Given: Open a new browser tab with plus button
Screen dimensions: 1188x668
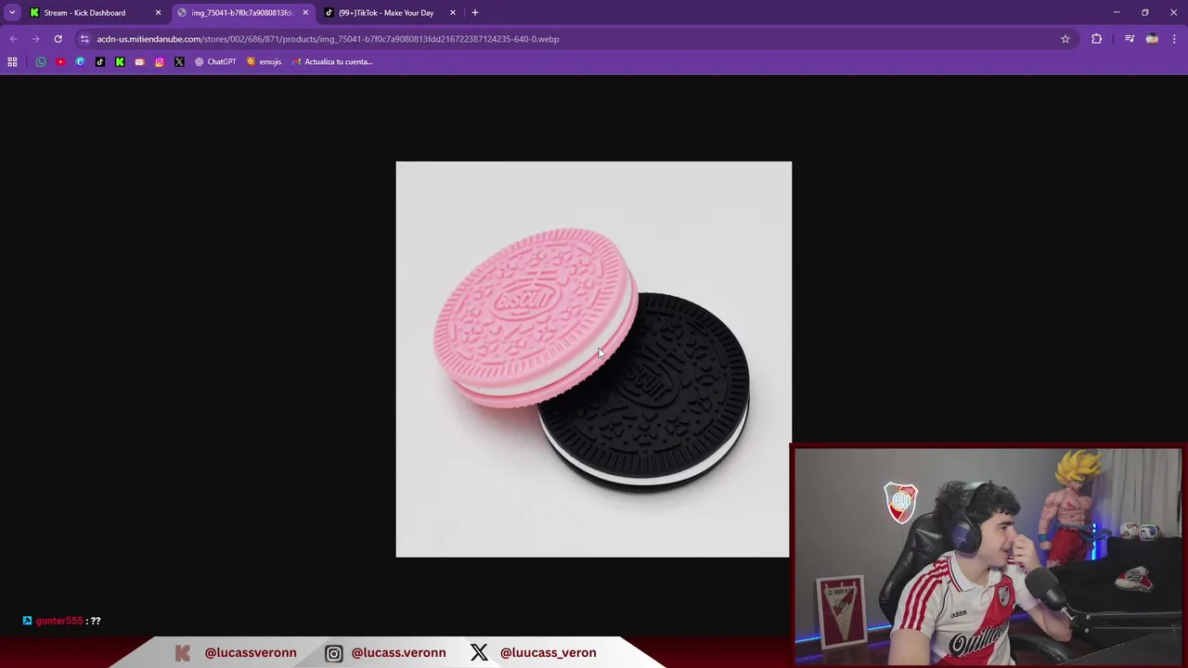Looking at the screenshot, I should tap(475, 12).
